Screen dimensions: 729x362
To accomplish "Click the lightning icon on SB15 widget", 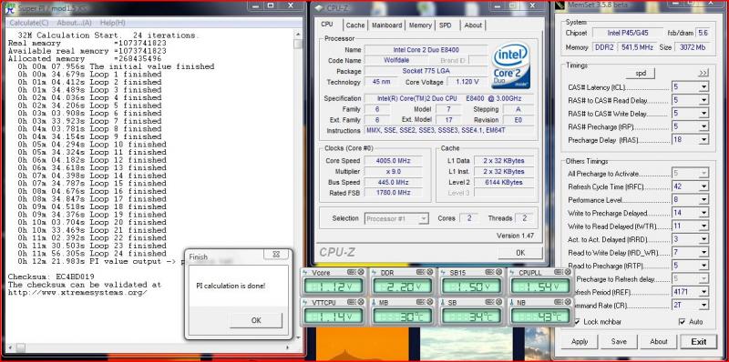I will tap(444, 273).
